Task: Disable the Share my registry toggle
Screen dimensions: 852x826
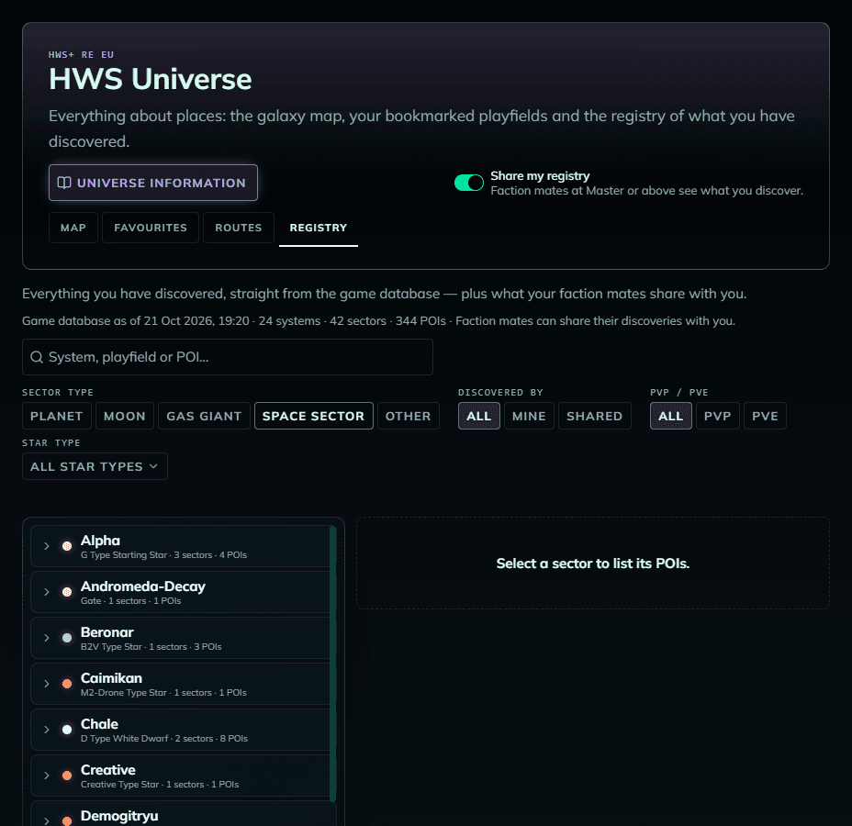Action: (469, 183)
